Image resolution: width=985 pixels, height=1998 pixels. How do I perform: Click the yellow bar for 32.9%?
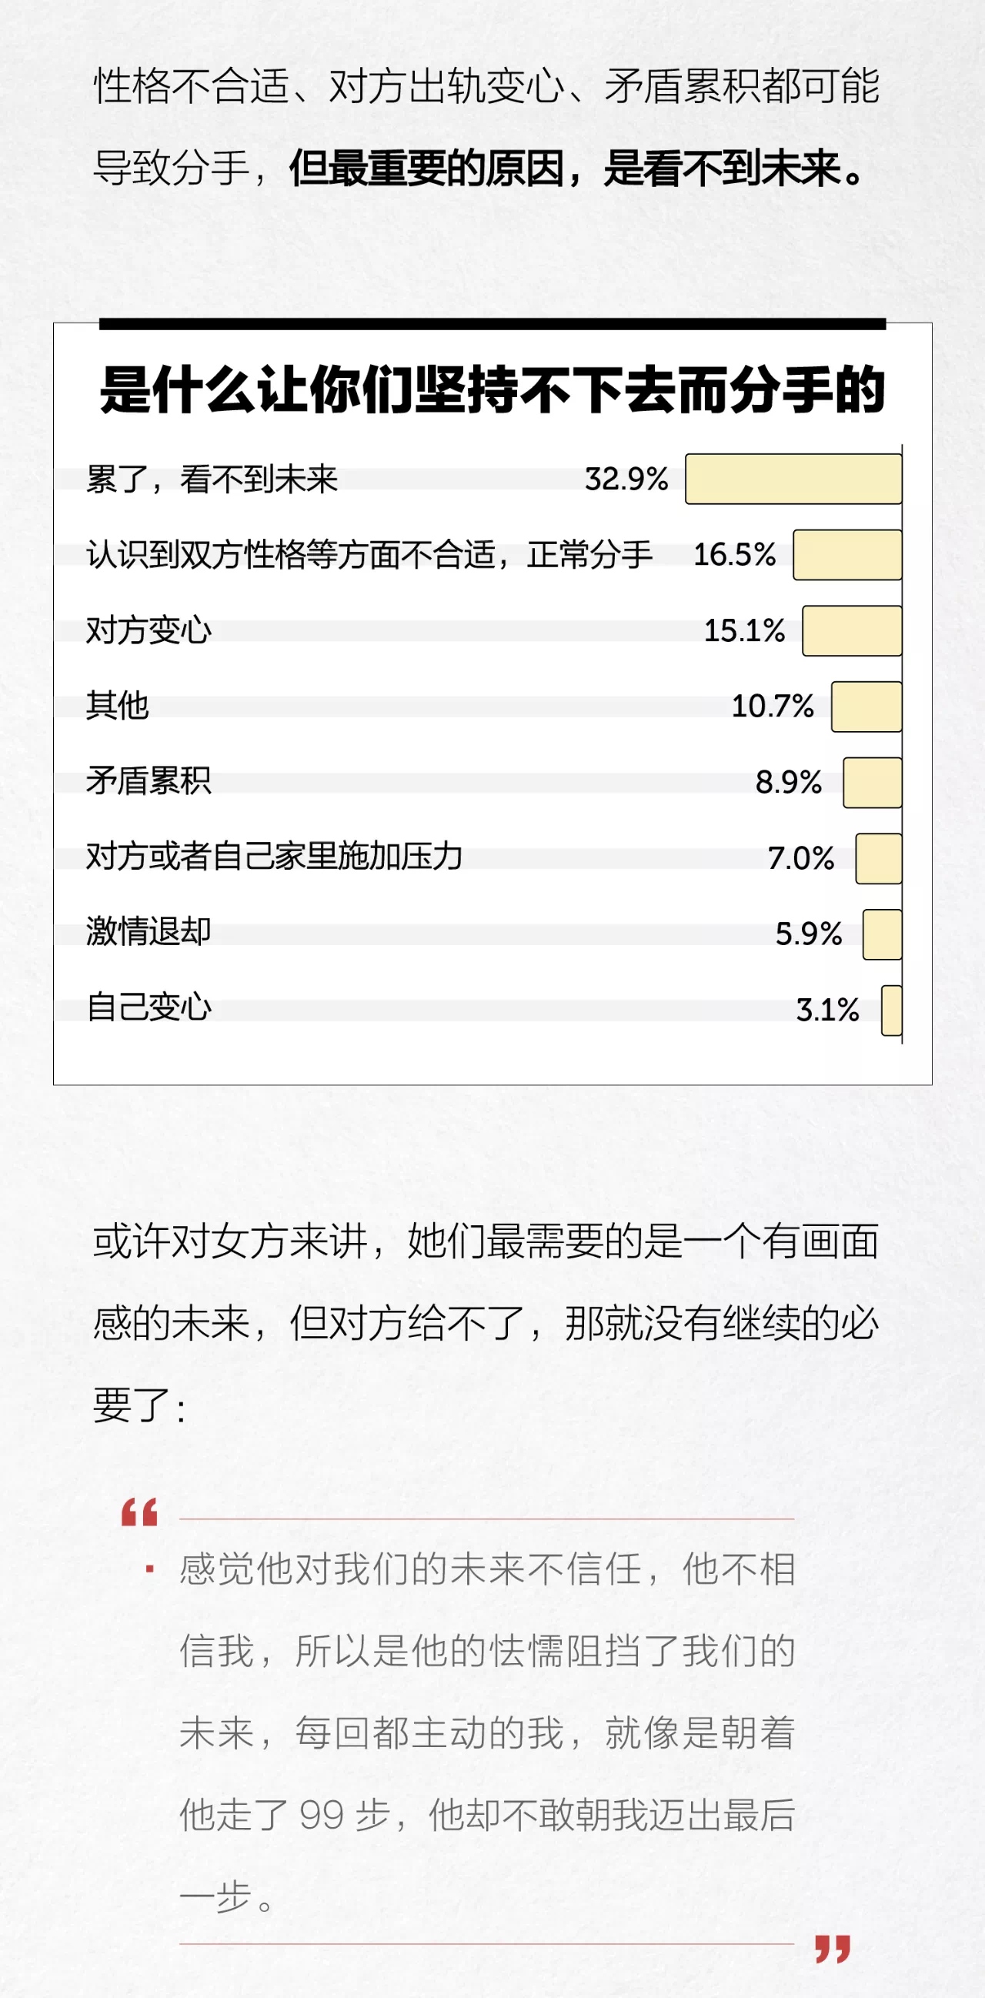pos(793,479)
